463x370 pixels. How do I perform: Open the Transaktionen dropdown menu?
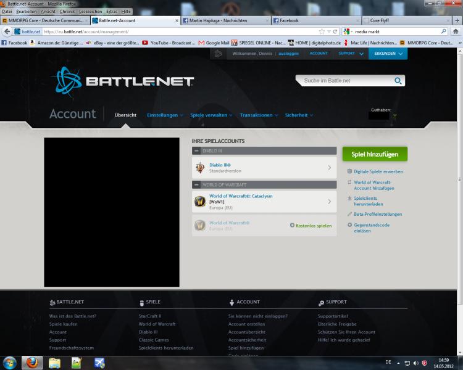click(259, 115)
